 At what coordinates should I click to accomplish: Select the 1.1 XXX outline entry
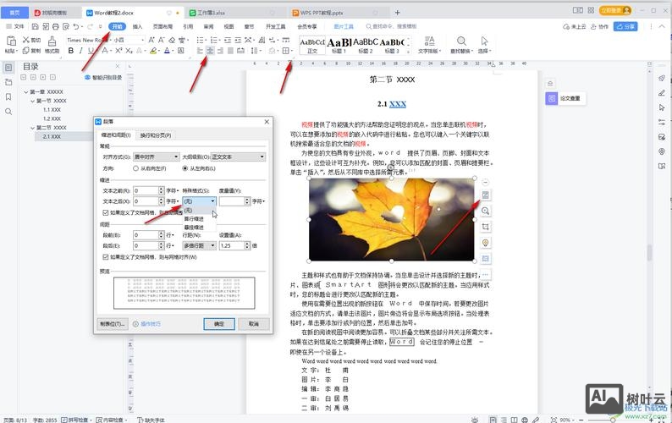[52, 110]
